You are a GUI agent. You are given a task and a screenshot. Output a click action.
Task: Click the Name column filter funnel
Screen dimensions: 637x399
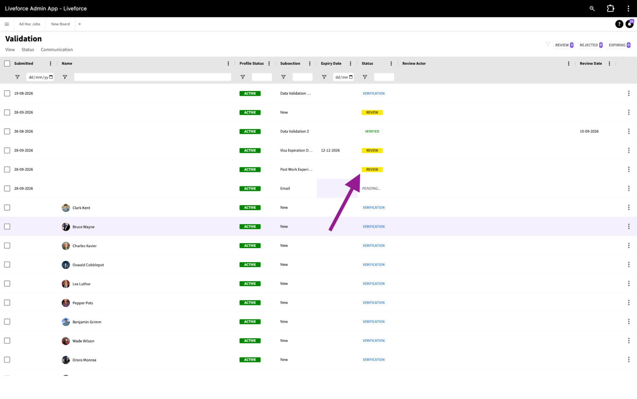[65, 77]
